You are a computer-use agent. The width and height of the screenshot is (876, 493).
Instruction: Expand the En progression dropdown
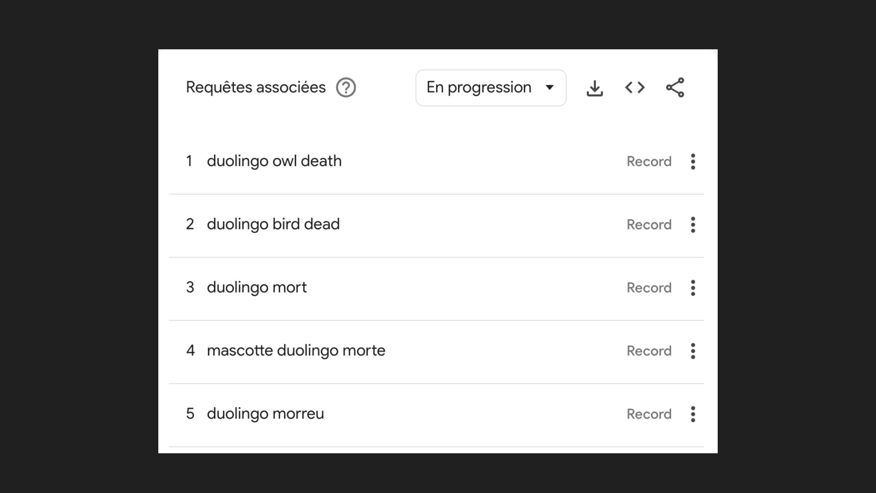pos(479,88)
